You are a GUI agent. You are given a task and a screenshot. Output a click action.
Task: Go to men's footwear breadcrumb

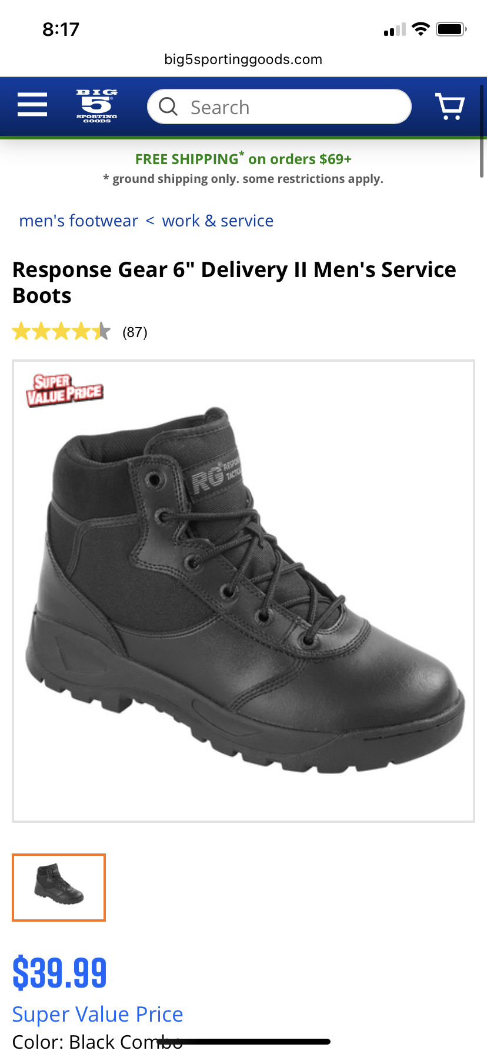click(x=79, y=221)
